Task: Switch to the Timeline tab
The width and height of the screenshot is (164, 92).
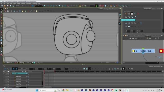Action: pos(151,66)
